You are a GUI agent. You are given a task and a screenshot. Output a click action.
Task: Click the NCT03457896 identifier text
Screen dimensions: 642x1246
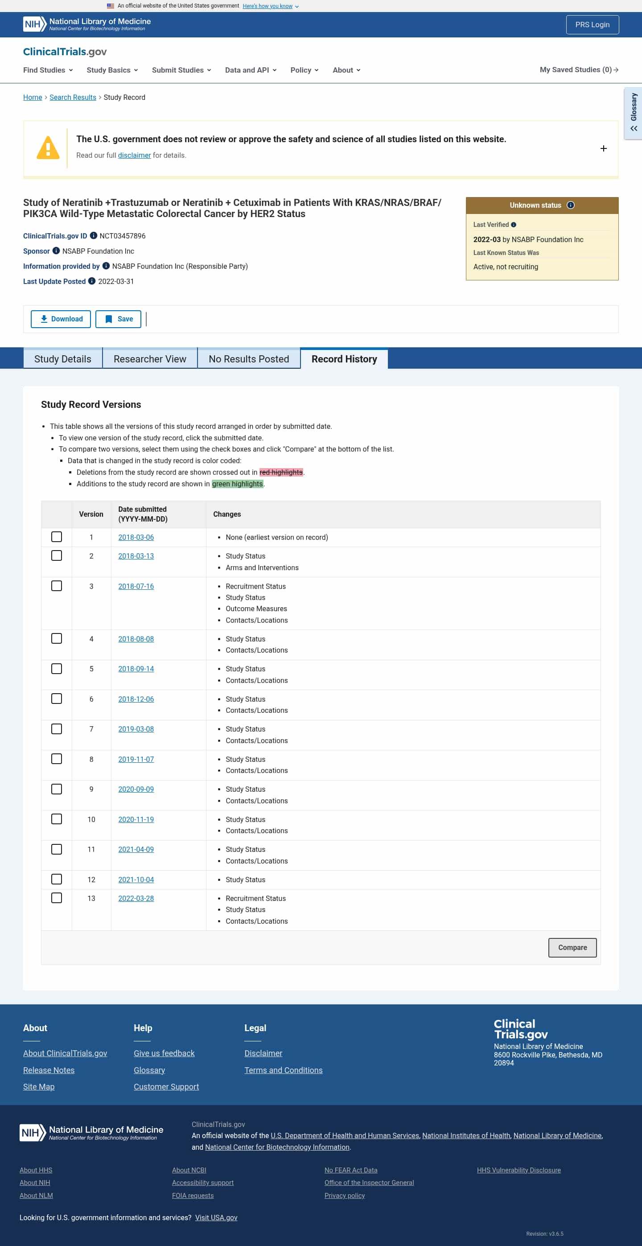pyautogui.click(x=123, y=235)
